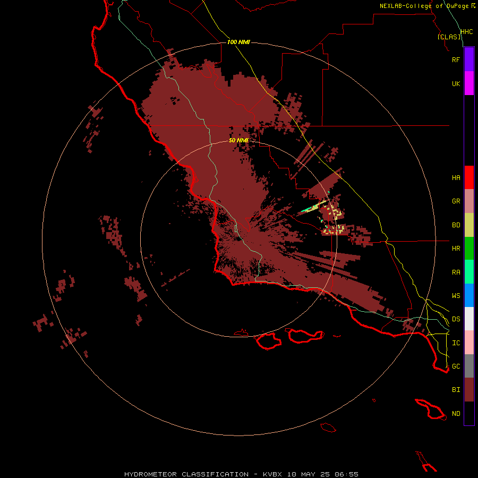Click the 'GC' legend label
The image size is (478, 478).
tap(456, 366)
